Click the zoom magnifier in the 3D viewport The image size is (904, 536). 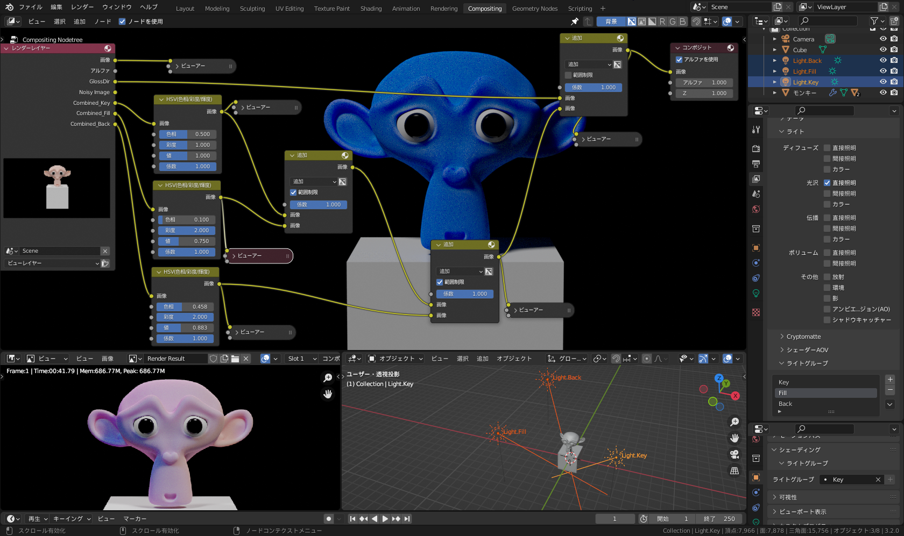(734, 422)
